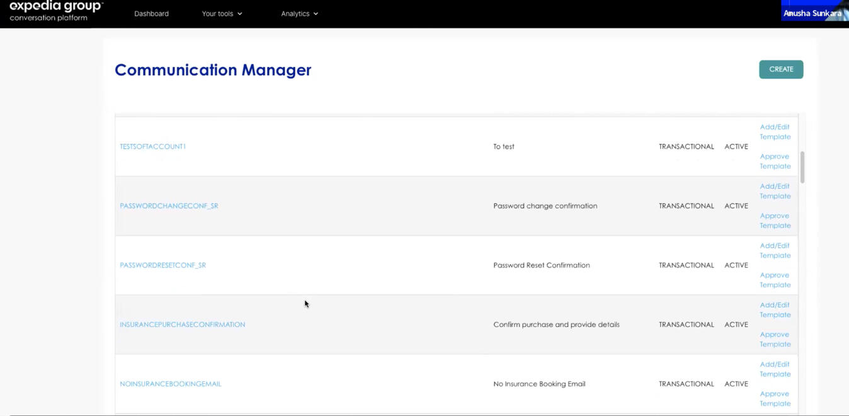Image resolution: width=849 pixels, height=416 pixels.
Task: Approve Template for NOINSURANCEBOOKINGEMAIL row
Action: 775,398
